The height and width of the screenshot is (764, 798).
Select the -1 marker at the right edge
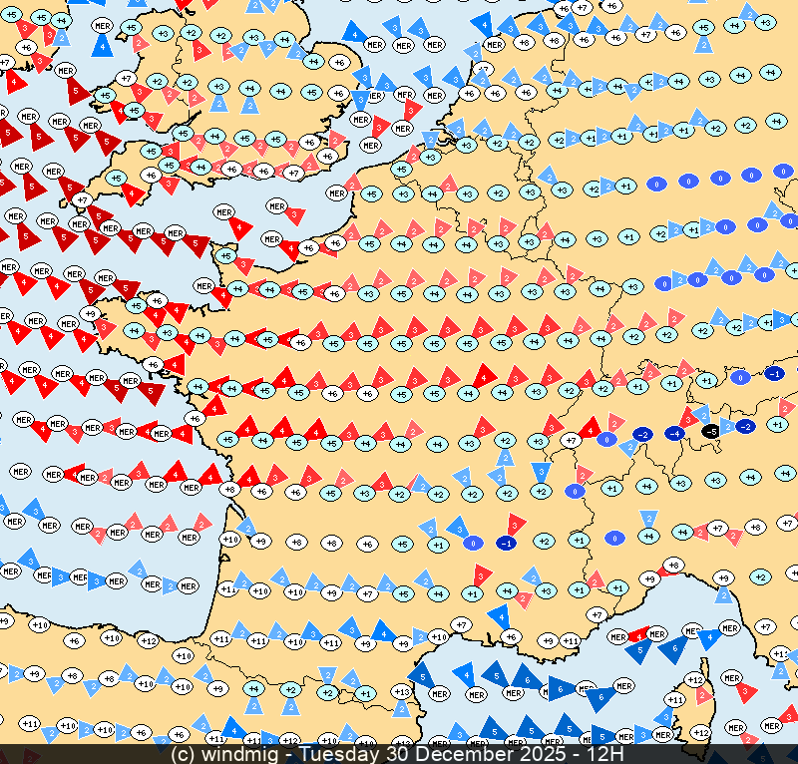pos(773,373)
